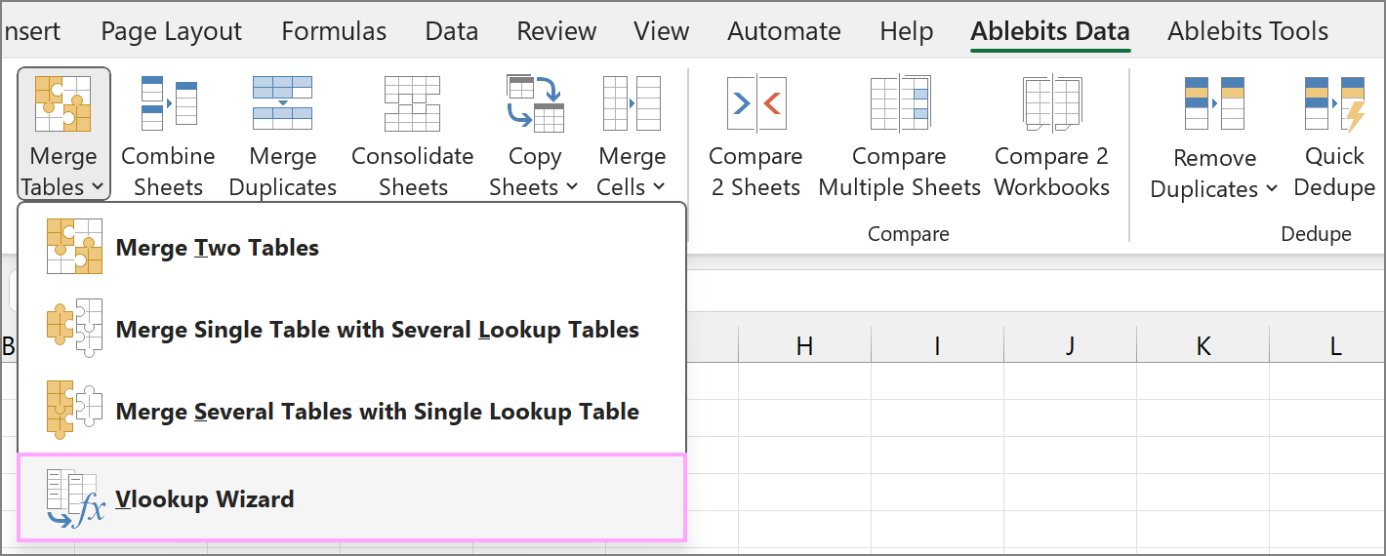Select column I header
This screenshot has width=1386, height=556.
tap(937, 345)
